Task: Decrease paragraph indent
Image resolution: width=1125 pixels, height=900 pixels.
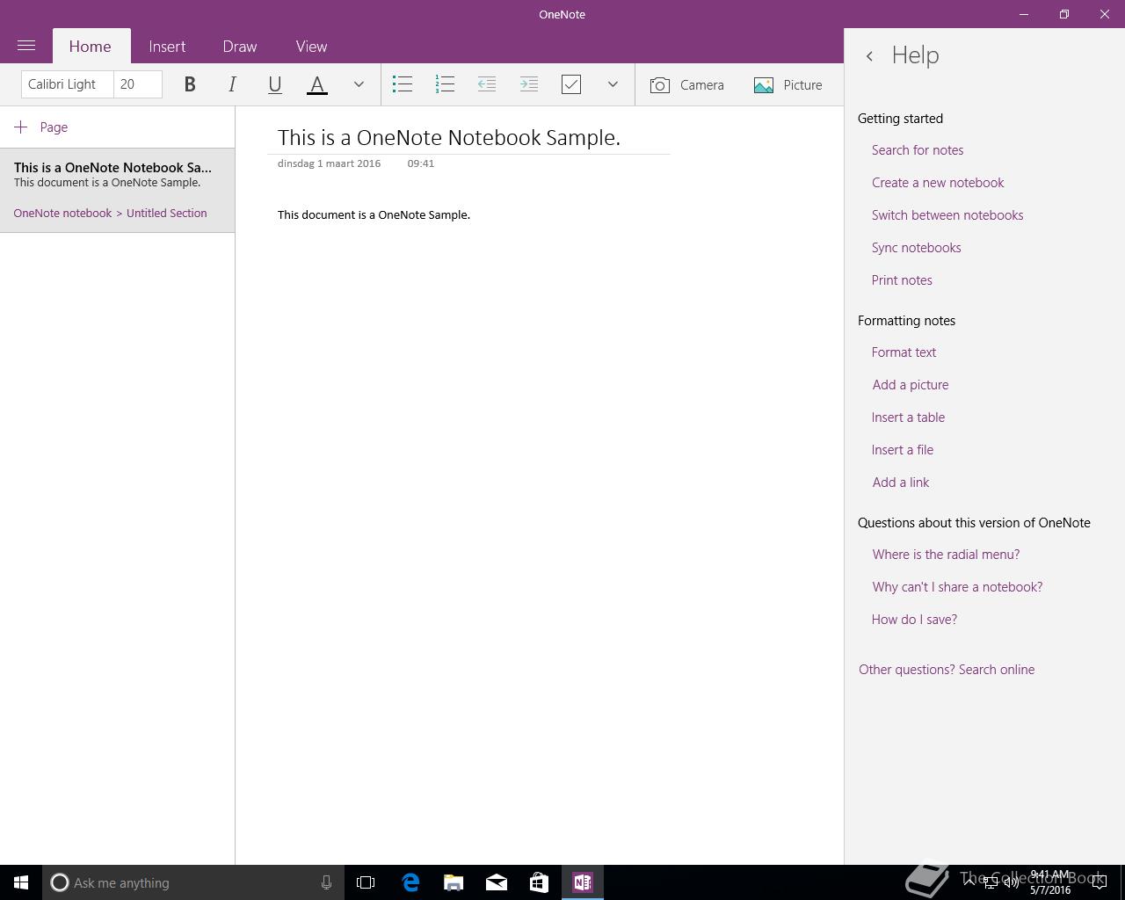Action: point(487,84)
